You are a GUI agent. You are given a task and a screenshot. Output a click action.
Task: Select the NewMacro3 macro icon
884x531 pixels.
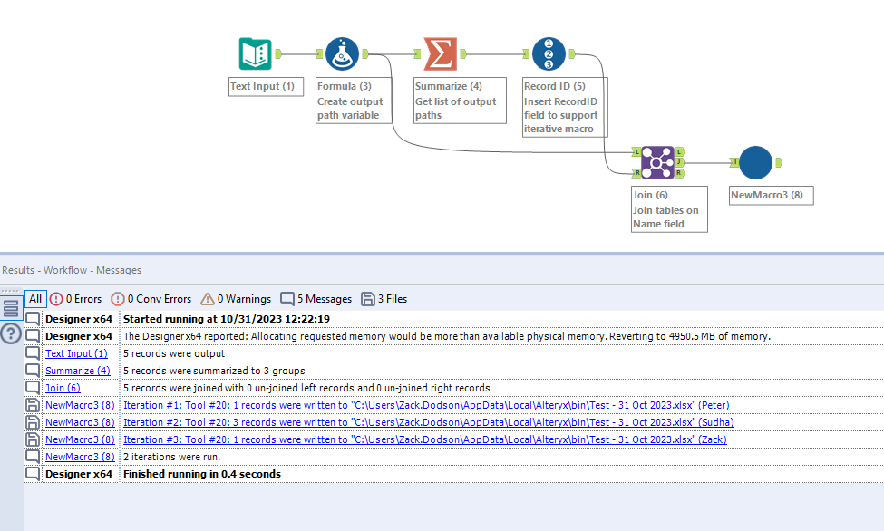755,163
